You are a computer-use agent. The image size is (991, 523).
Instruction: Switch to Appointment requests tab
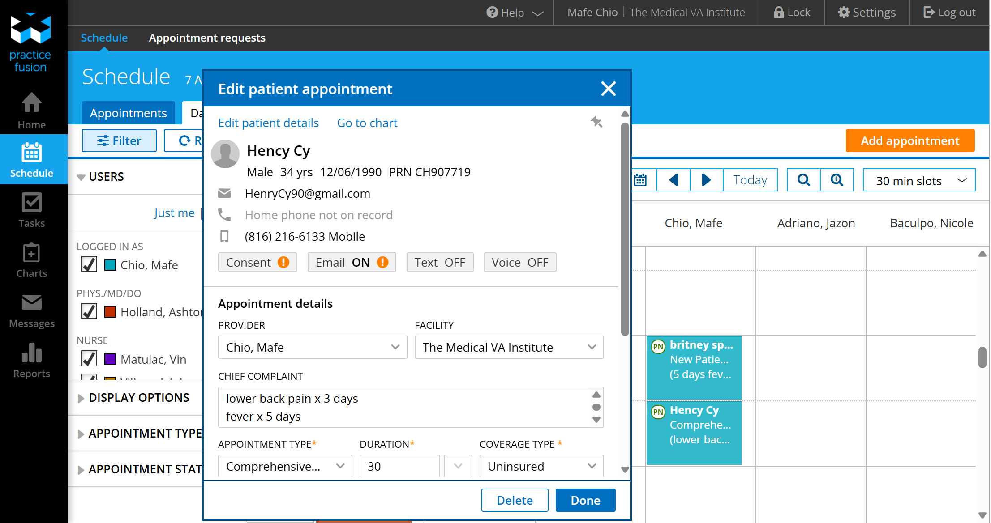coord(207,38)
